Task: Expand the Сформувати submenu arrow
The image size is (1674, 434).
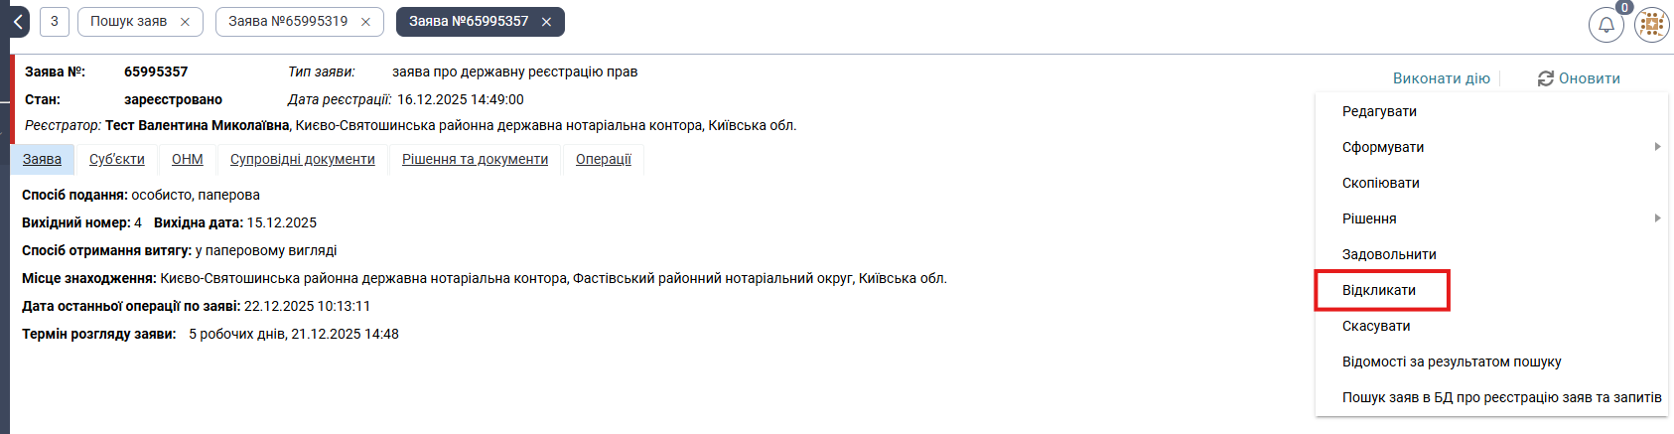Action: (x=1657, y=147)
